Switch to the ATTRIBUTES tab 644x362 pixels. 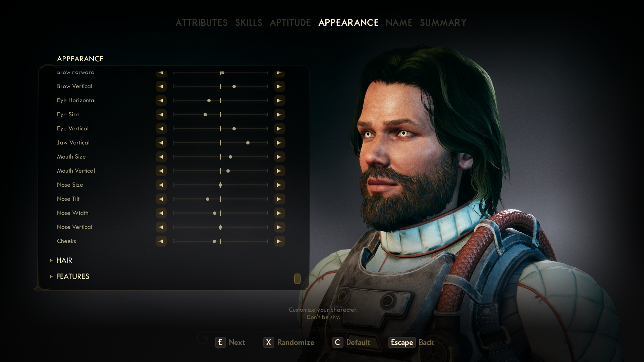coord(202,23)
